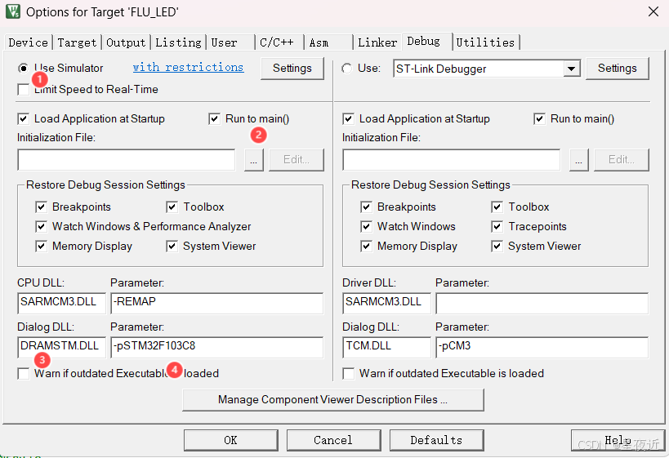
Task: Toggle simulator Load Application at Startup
Action: tap(24, 118)
